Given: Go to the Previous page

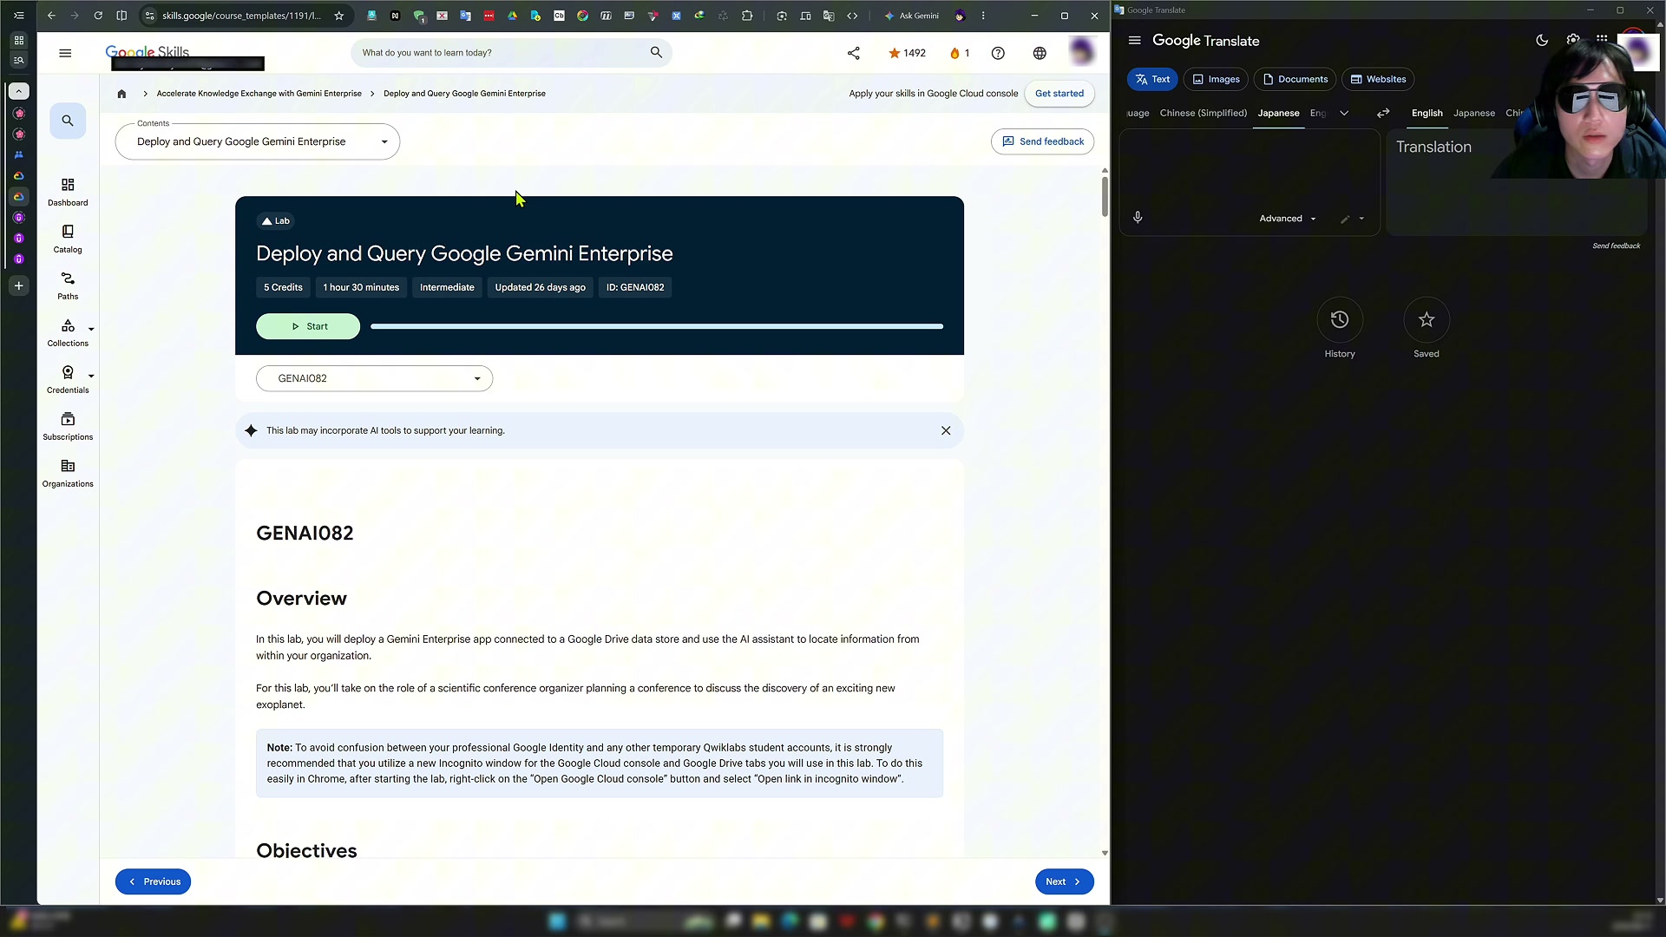Looking at the screenshot, I should click(x=153, y=881).
